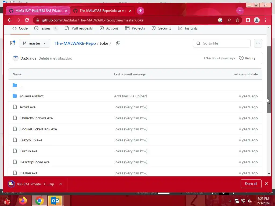Click the Start button on the taskbar
Image resolution: width=275 pixels, height=206 pixels.
[x=7, y=201]
